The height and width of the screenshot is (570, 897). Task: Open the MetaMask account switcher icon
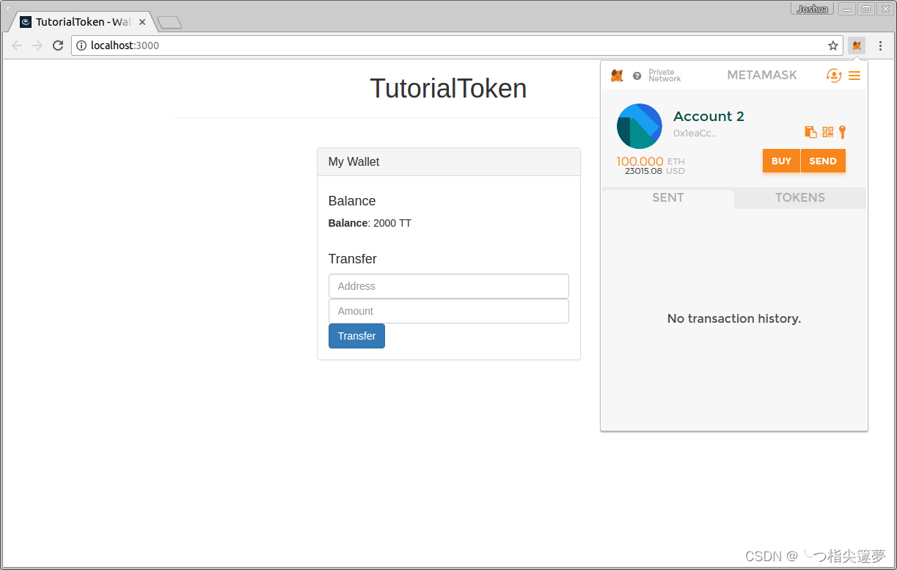click(834, 76)
